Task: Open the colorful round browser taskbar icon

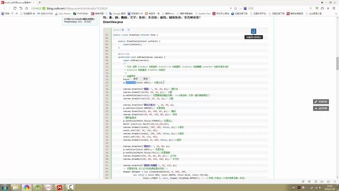Action: pyautogui.click(x=26, y=187)
